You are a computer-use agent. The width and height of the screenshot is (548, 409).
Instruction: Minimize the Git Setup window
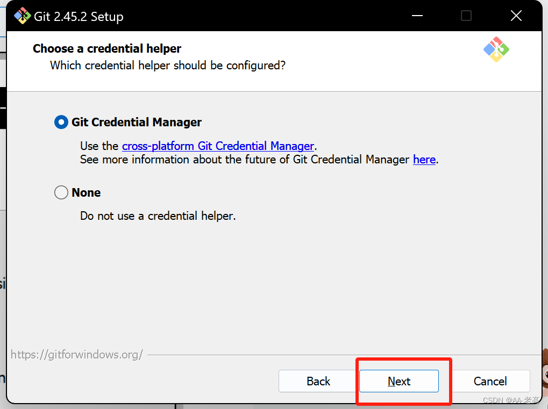tap(417, 16)
